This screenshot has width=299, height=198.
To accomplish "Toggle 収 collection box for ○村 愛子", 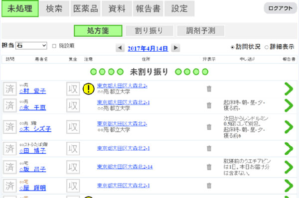I will pos(73,89).
